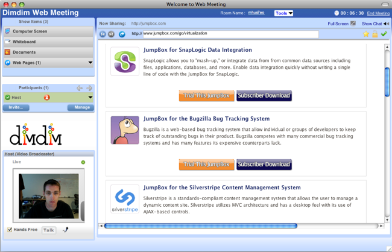This screenshot has height=252, width=392.
Task: Click the Computer Screen monitor icon
Action: (x=7, y=31)
